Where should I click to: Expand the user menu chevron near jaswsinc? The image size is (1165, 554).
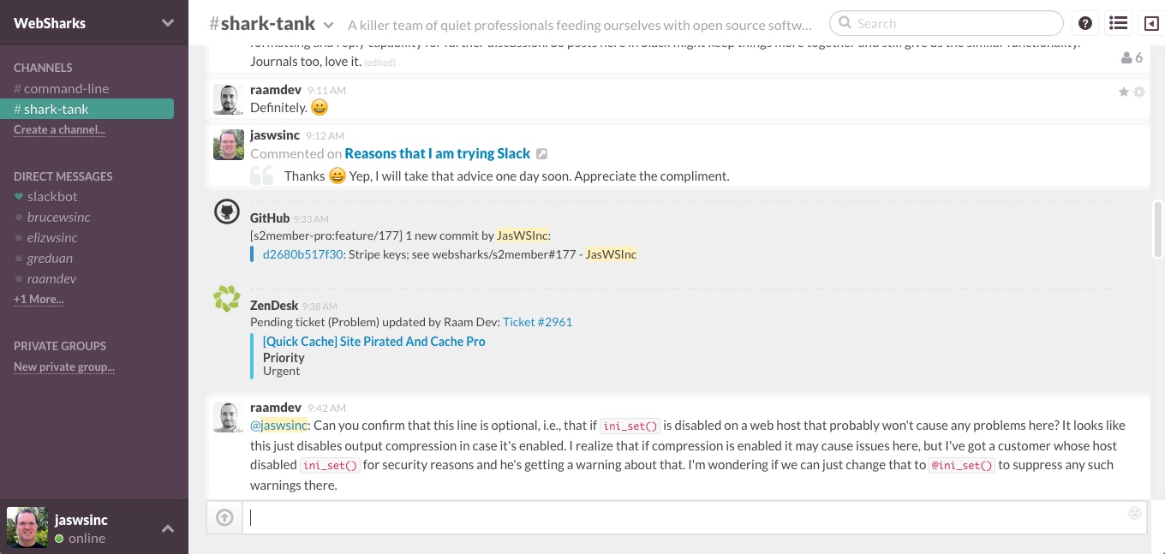tap(168, 529)
